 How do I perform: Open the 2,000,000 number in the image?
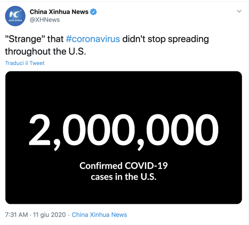click(124, 132)
